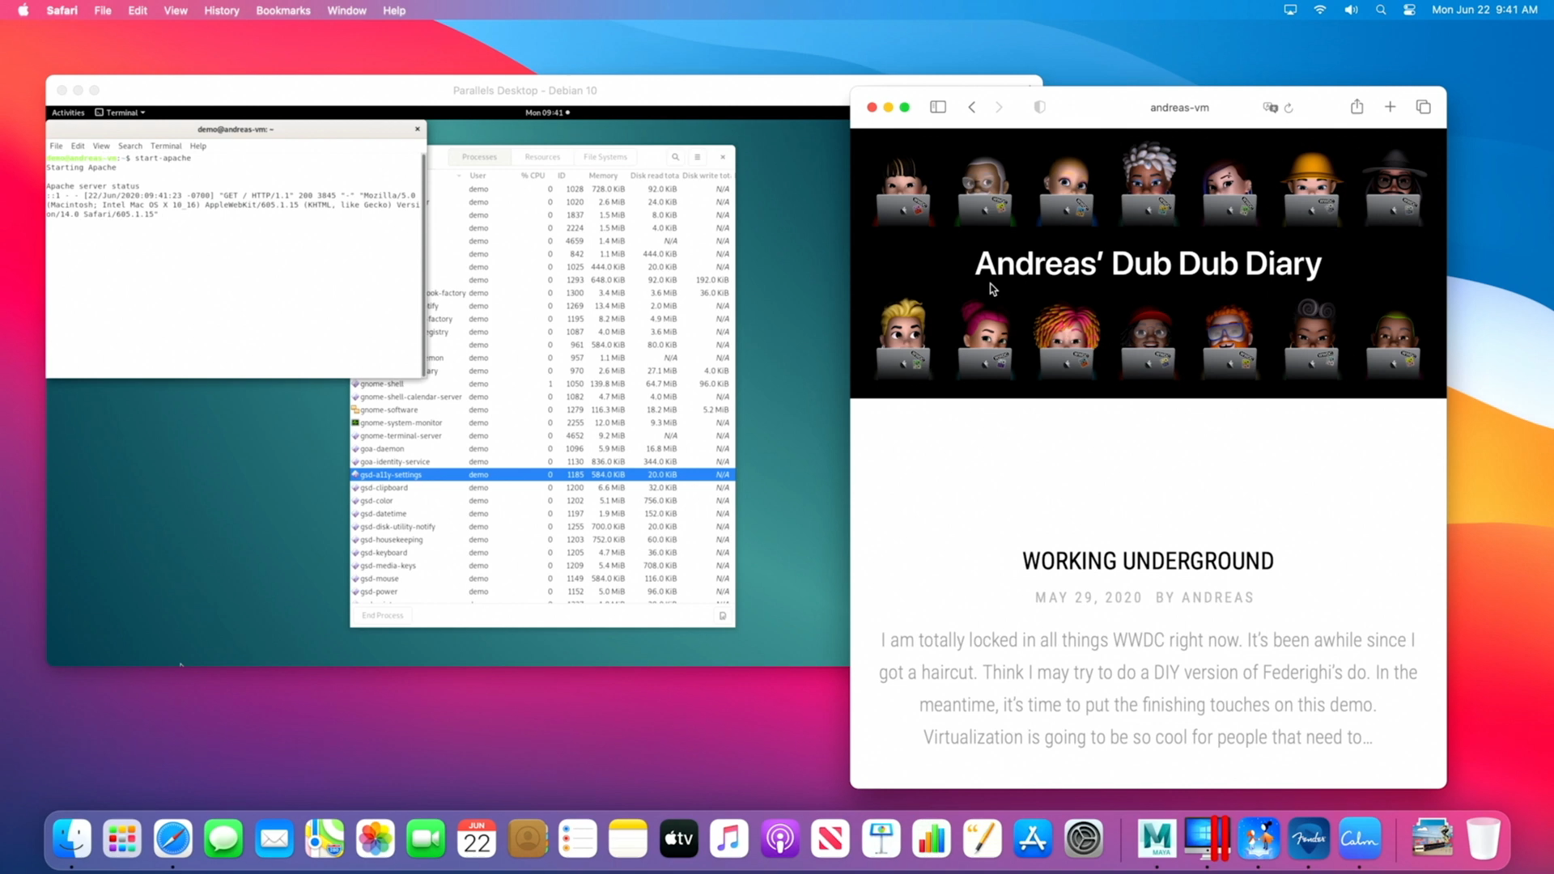Click the End Process button
Image resolution: width=1554 pixels, height=874 pixels.
[382, 615]
